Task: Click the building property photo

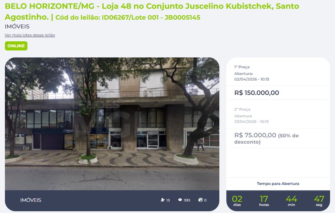Action: pyautogui.click(x=112, y=124)
